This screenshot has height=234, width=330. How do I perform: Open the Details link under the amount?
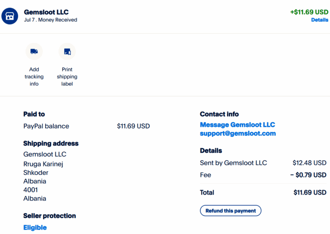click(x=319, y=20)
